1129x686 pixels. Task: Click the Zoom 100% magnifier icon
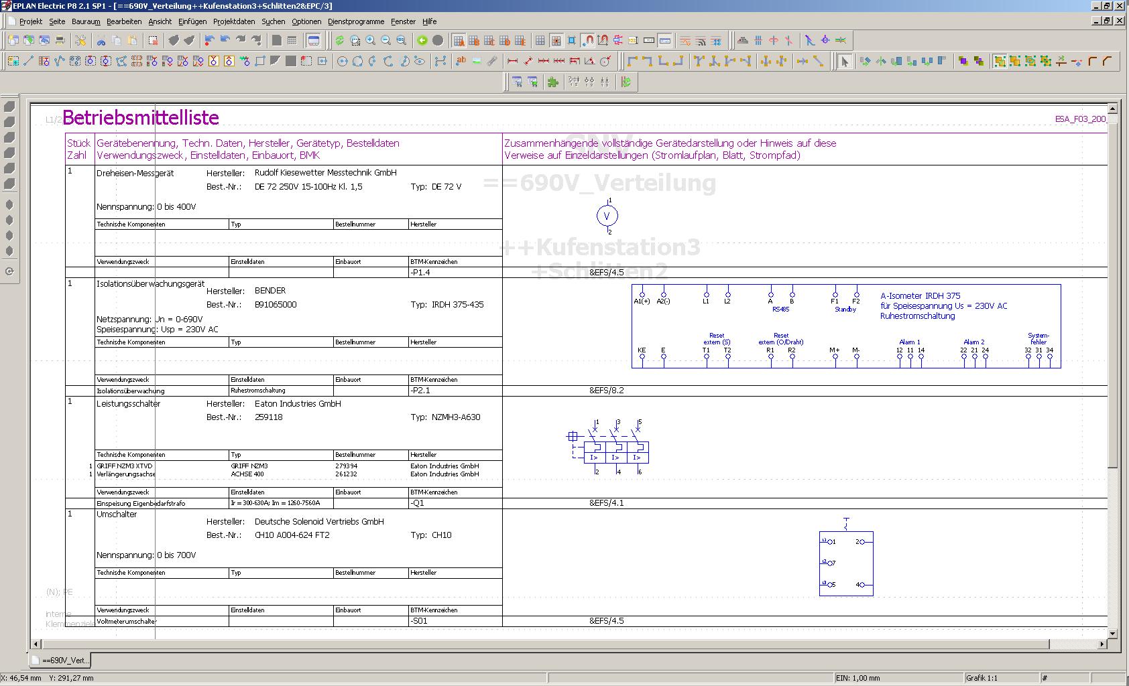point(401,40)
